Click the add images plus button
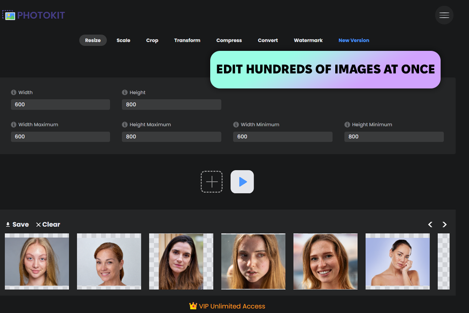This screenshot has width=469, height=313. click(212, 181)
